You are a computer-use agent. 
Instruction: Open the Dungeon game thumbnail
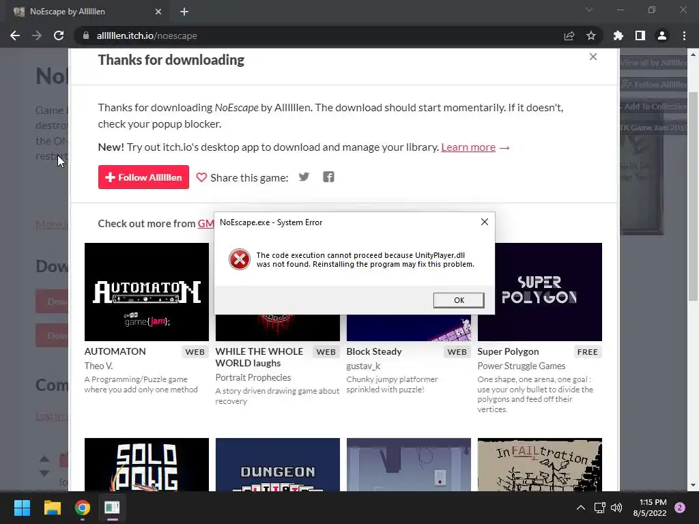pos(278,465)
